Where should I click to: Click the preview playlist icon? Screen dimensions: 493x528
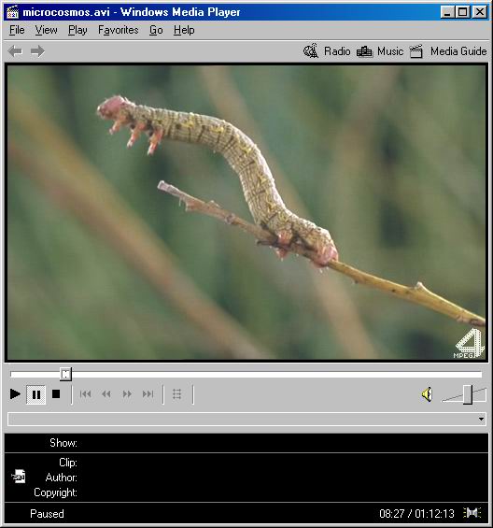pos(177,393)
